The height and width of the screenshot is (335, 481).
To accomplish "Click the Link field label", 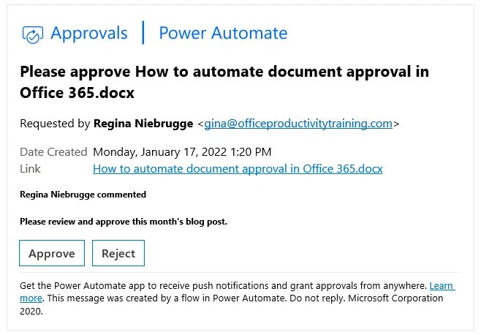I will pyautogui.click(x=30, y=168).
